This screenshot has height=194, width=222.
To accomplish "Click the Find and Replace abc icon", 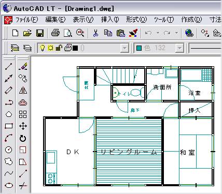I will click(80, 33).
